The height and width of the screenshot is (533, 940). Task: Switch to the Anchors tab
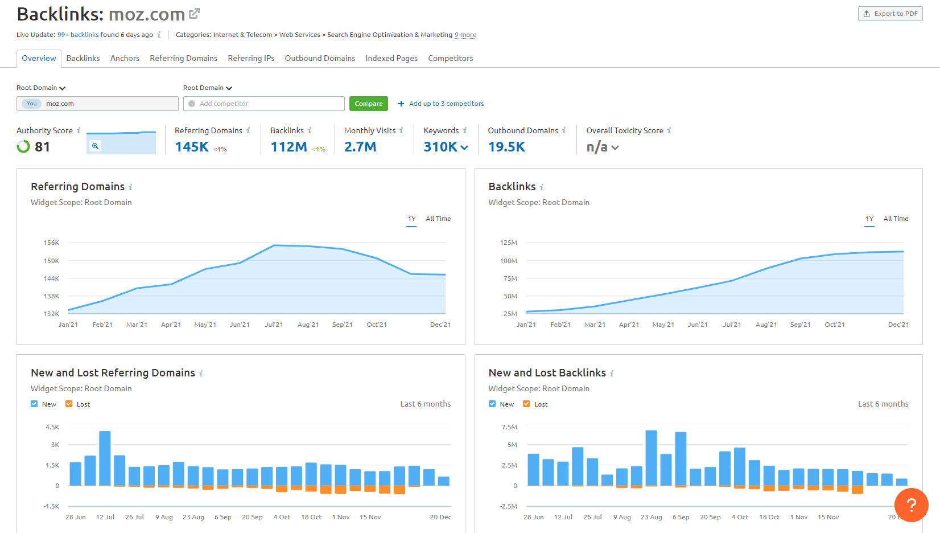(125, 58)
